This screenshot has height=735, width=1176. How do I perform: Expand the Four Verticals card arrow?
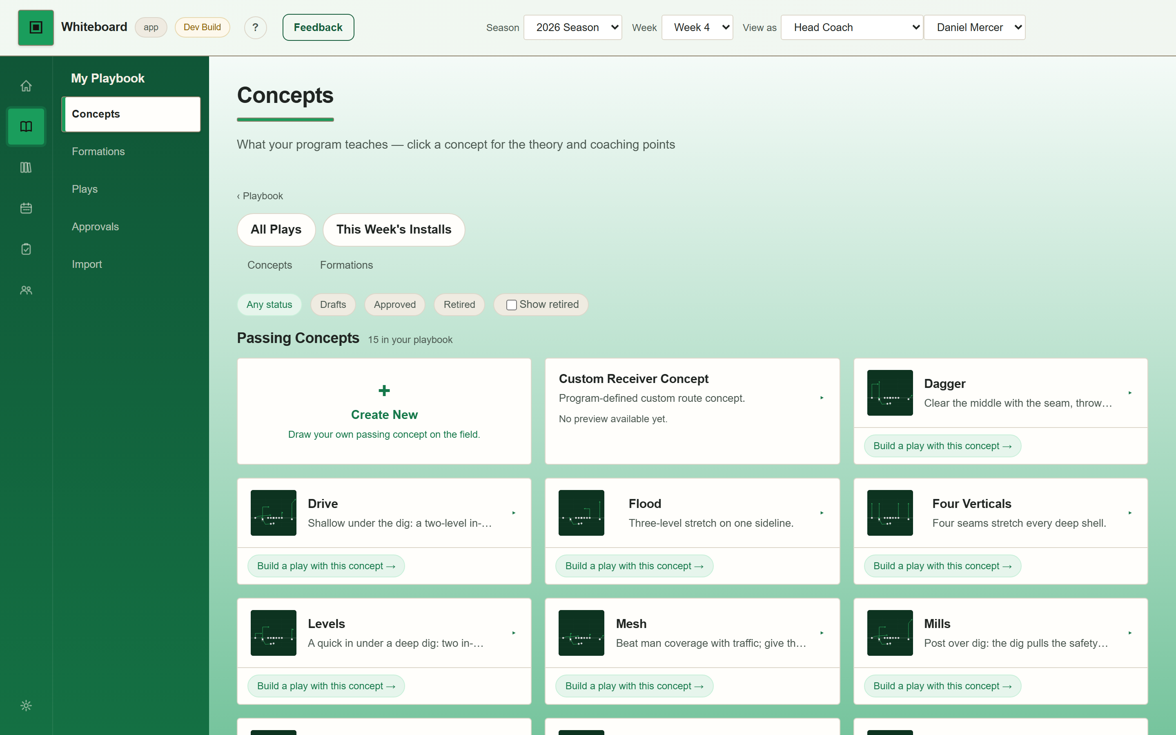tap(1130, 513)
